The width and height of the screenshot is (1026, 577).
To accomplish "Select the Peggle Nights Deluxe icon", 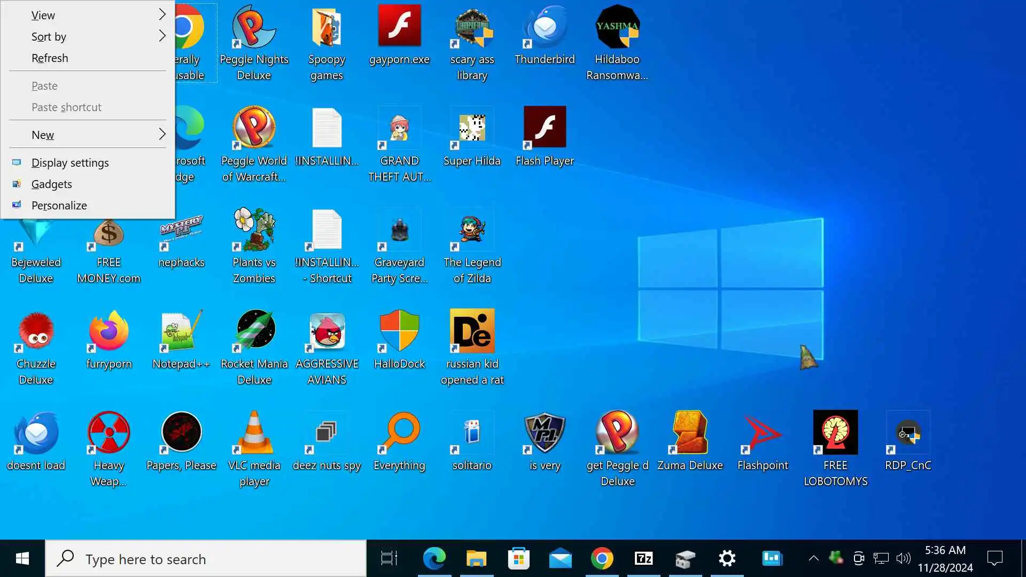I will 254,27.
